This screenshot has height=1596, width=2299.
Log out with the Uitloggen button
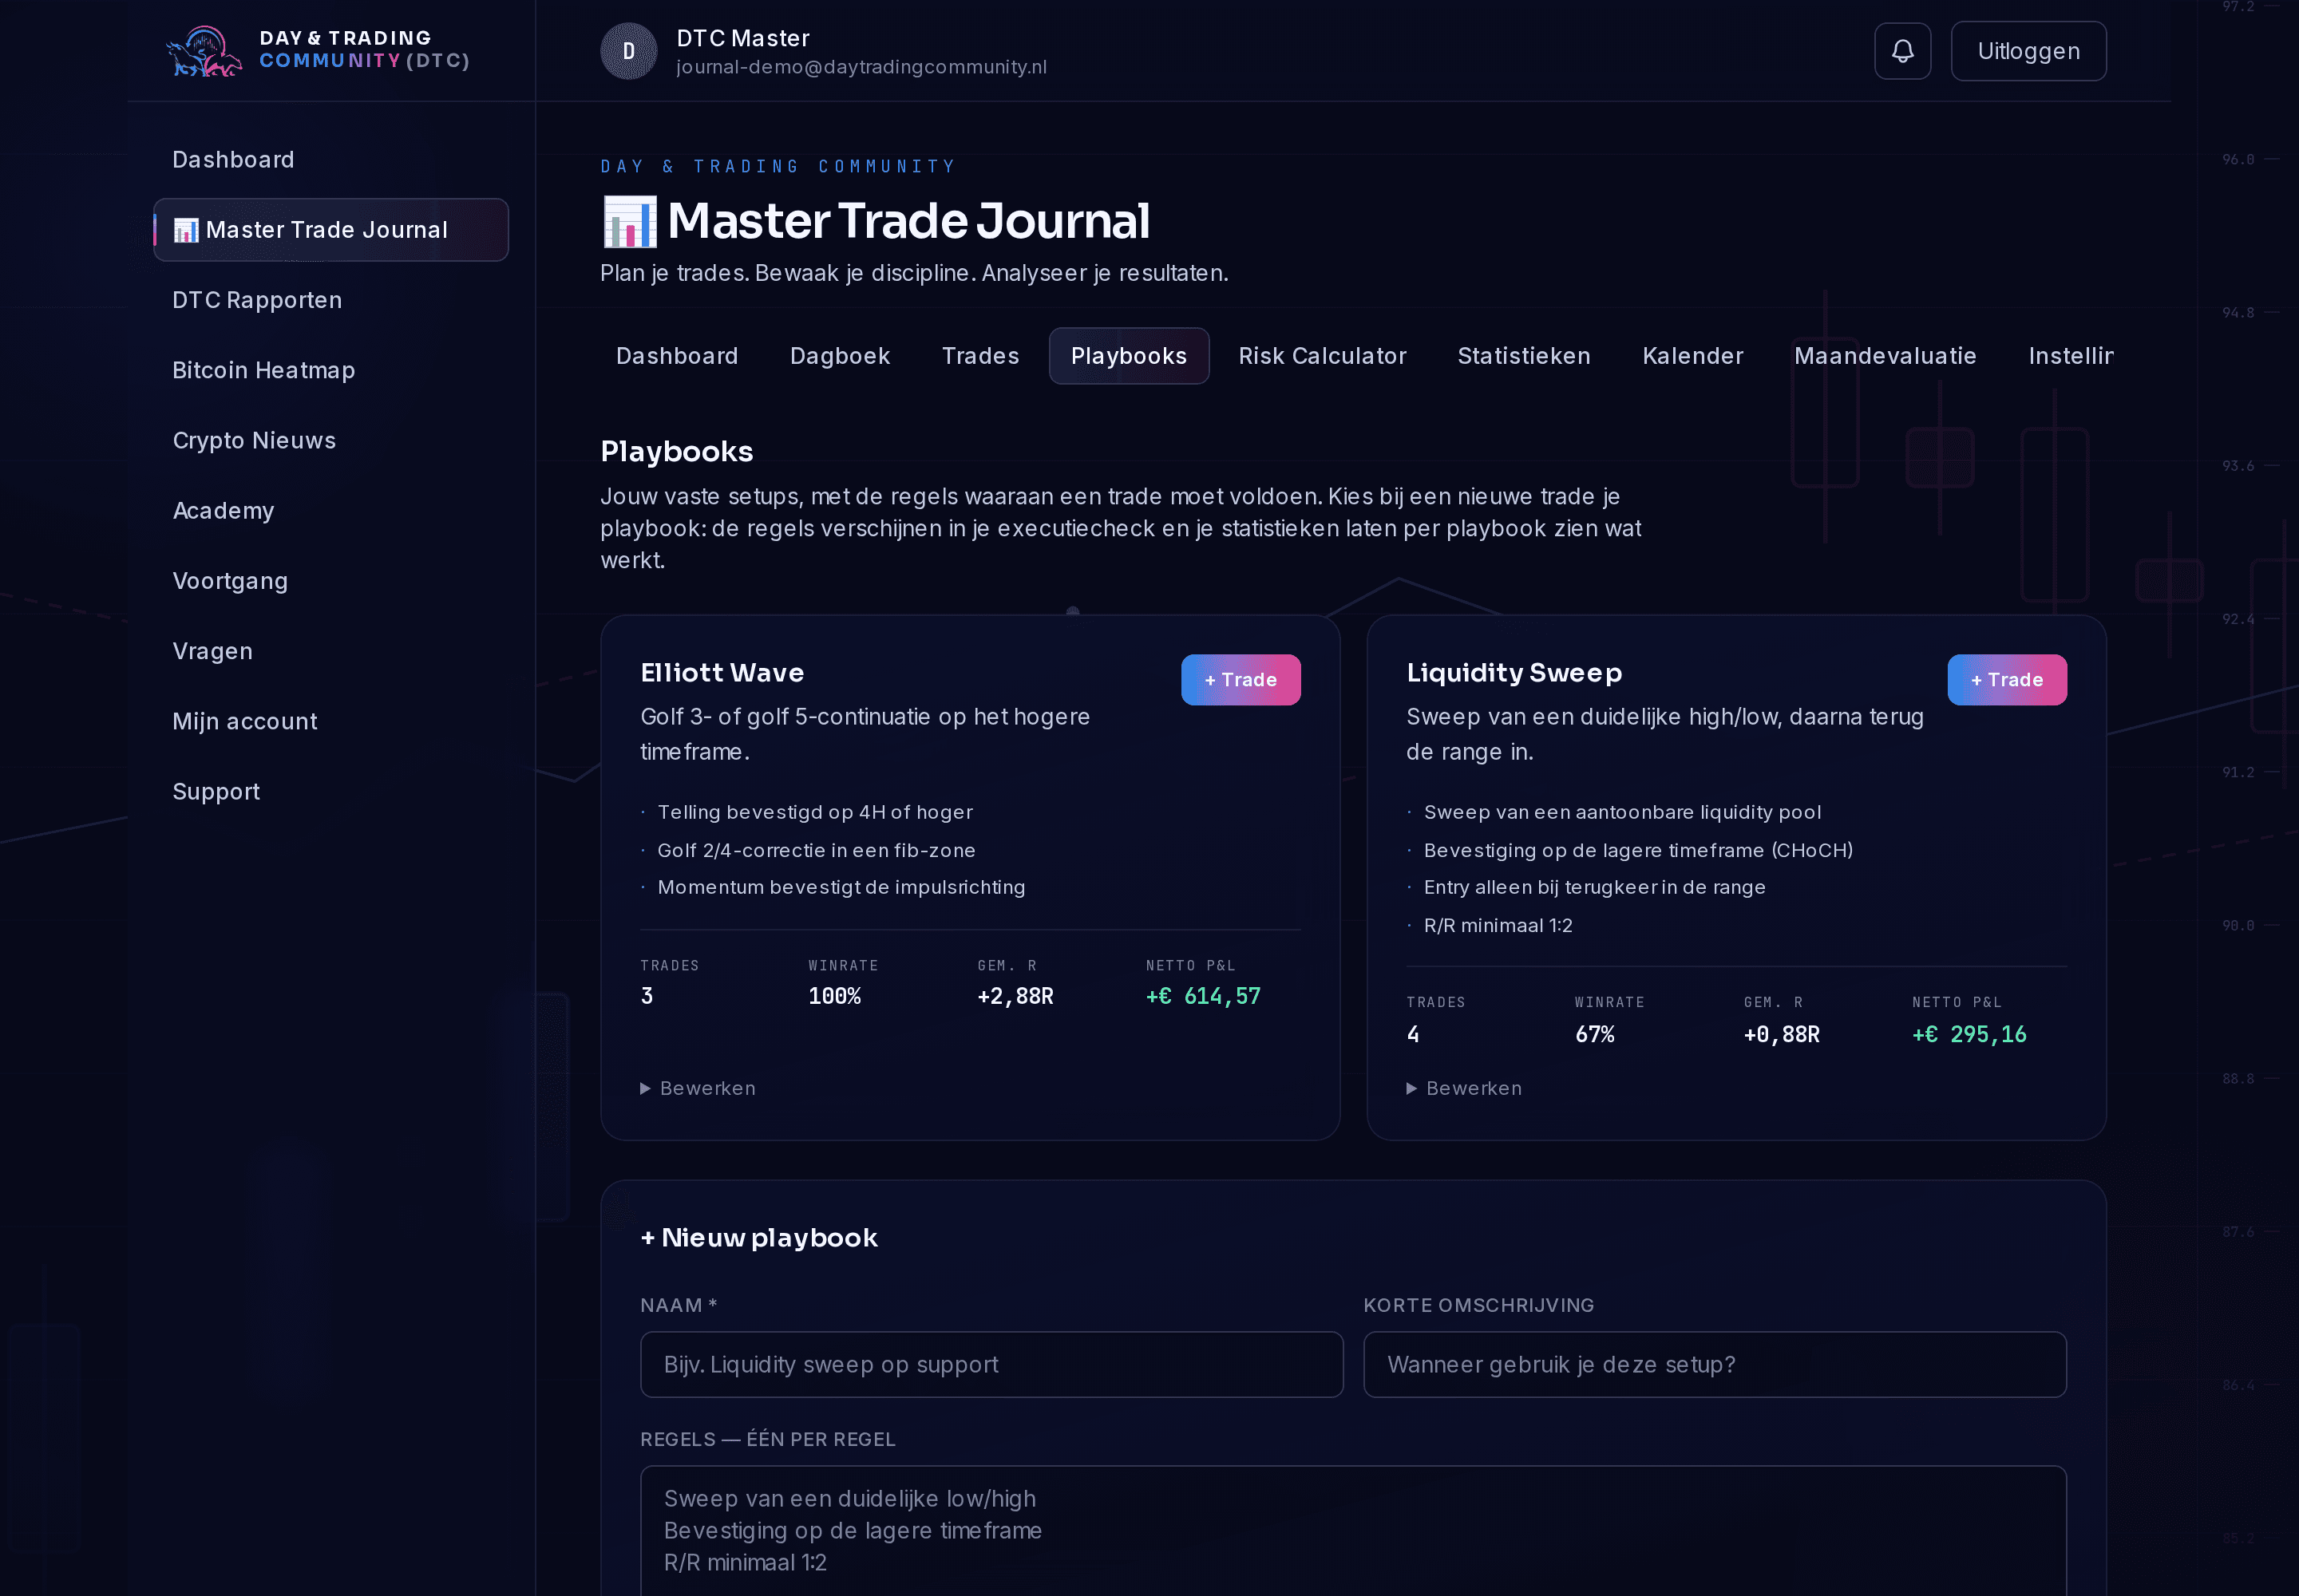coord(2028,51)
